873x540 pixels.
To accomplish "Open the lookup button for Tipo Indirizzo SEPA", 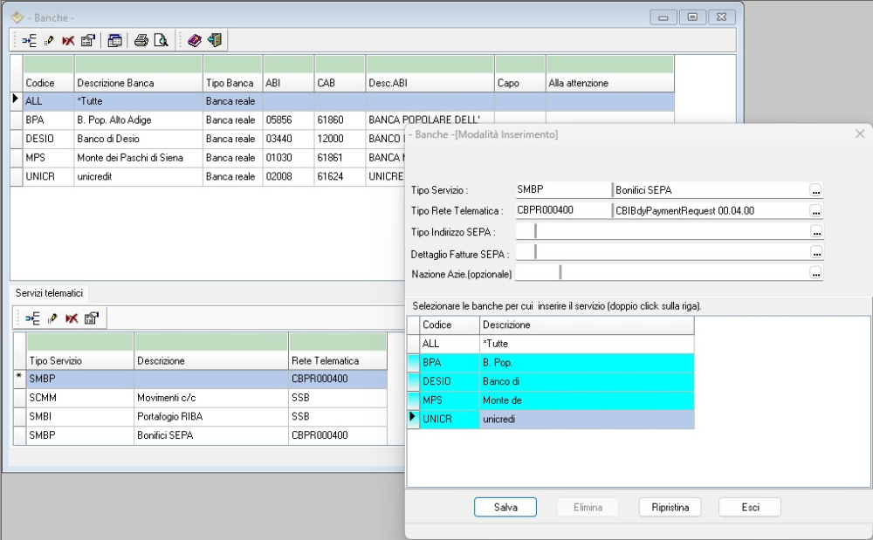I will (x=816, y=232).
